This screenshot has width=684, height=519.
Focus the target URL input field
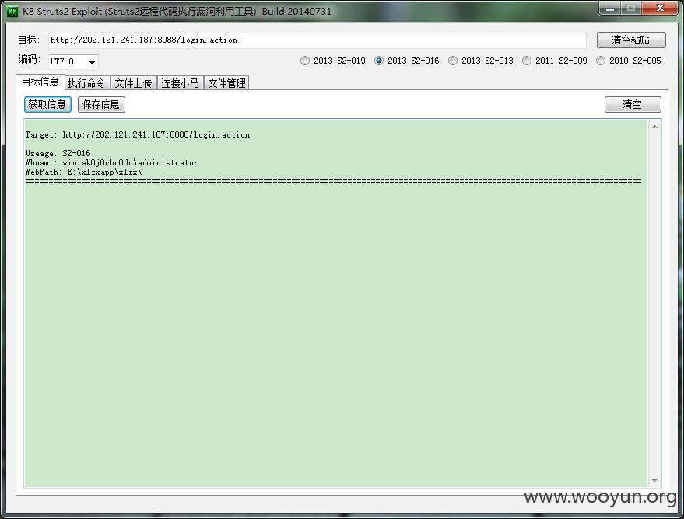[x=317, y=40]
